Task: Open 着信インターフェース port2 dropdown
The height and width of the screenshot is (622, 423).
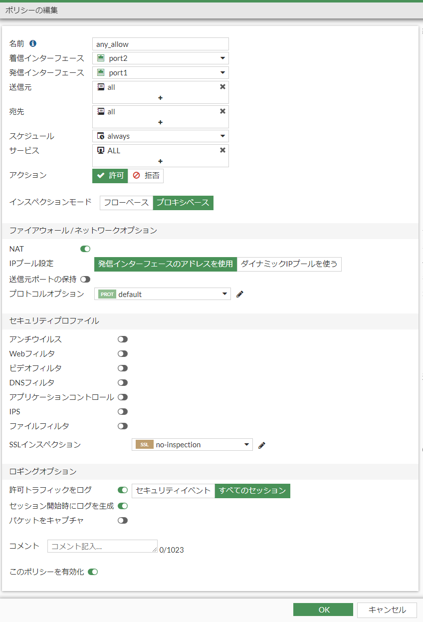Action: pyautogui.click(x=161, y=58)
